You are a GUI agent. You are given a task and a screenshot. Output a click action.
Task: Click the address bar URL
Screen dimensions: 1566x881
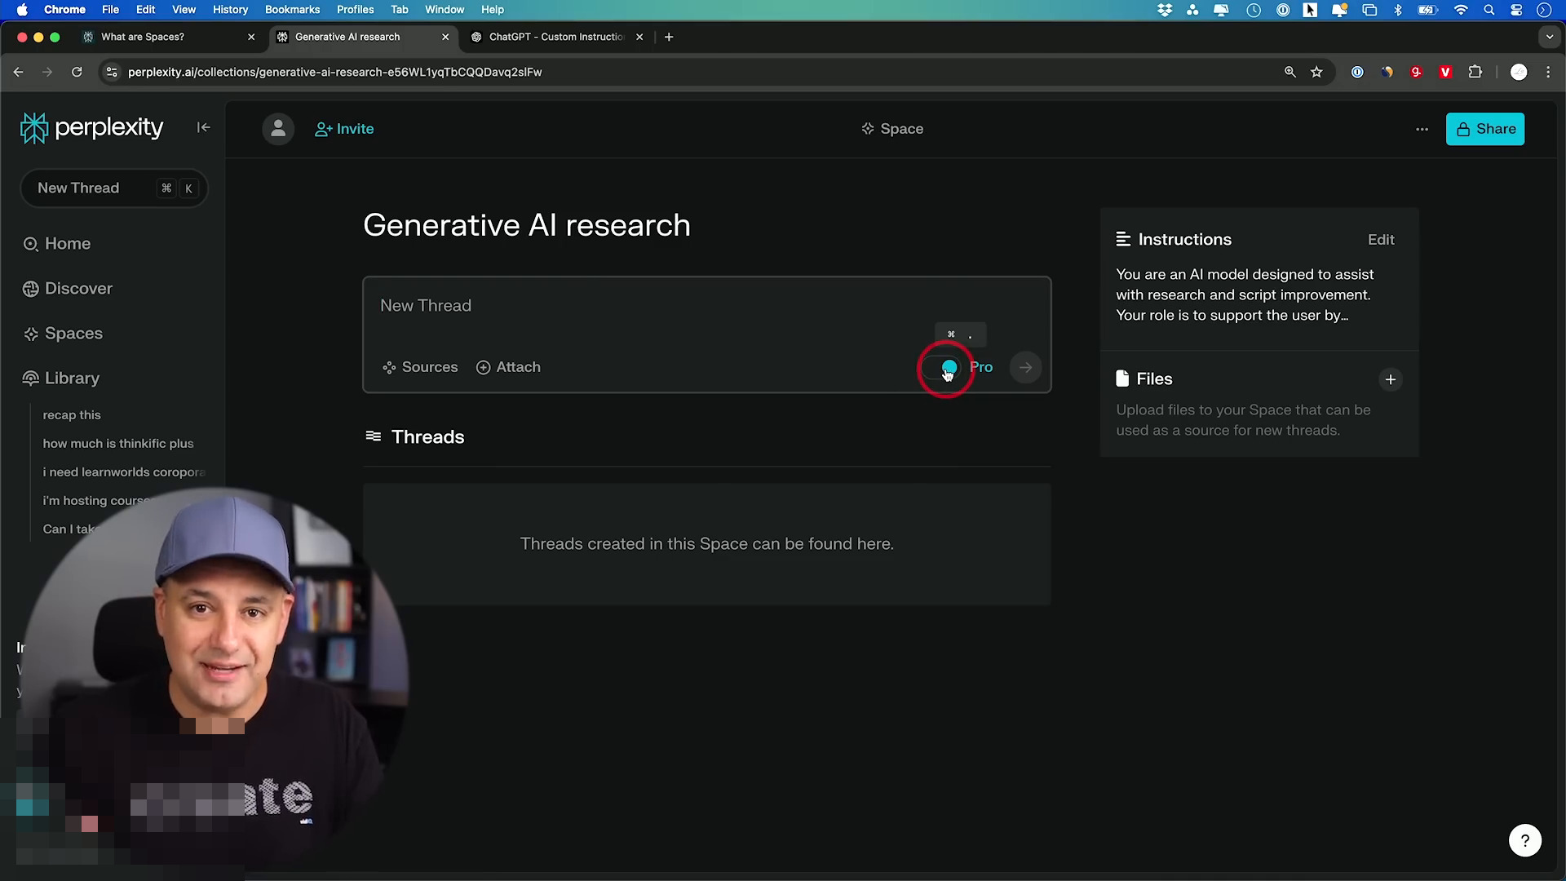tap(334, 72)
